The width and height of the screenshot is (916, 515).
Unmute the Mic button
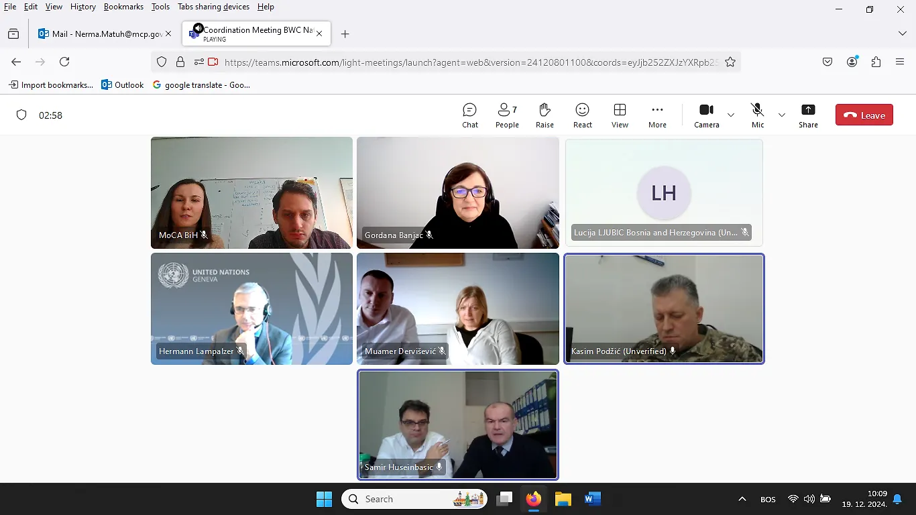point(757,115)
